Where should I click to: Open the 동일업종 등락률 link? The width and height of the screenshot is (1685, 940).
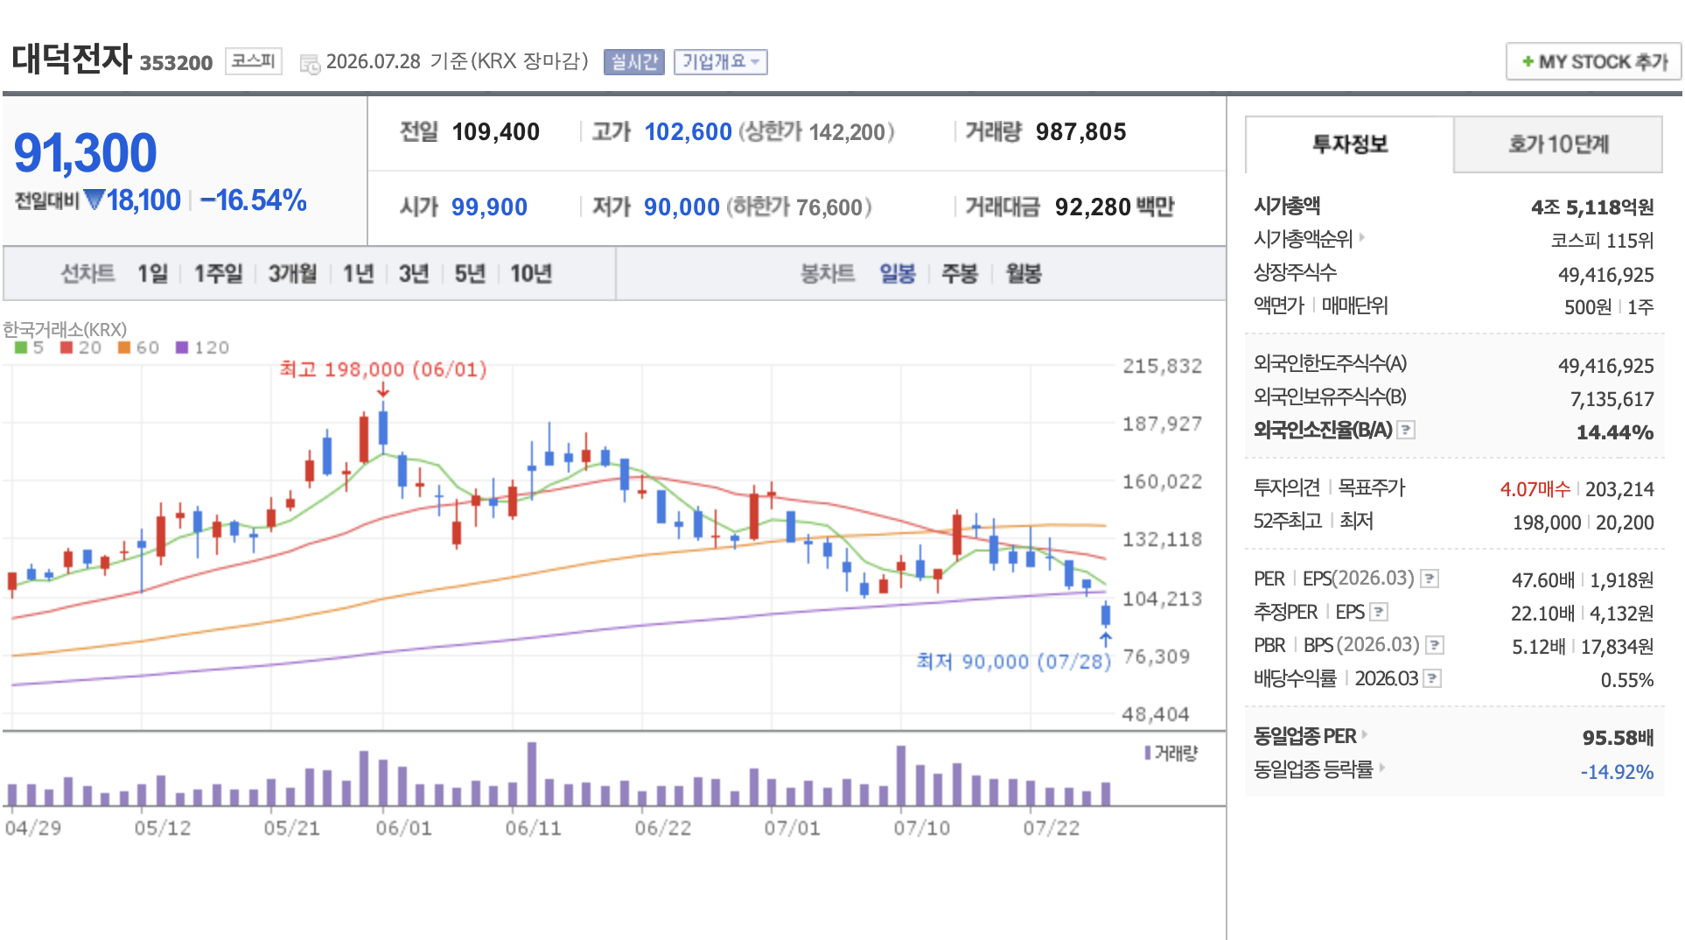click(x=1313, y=769)
